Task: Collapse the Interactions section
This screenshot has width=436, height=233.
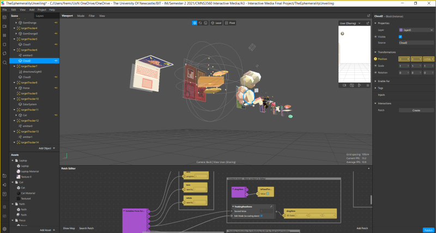Action: pyautogui.click(x=376, y=103)
